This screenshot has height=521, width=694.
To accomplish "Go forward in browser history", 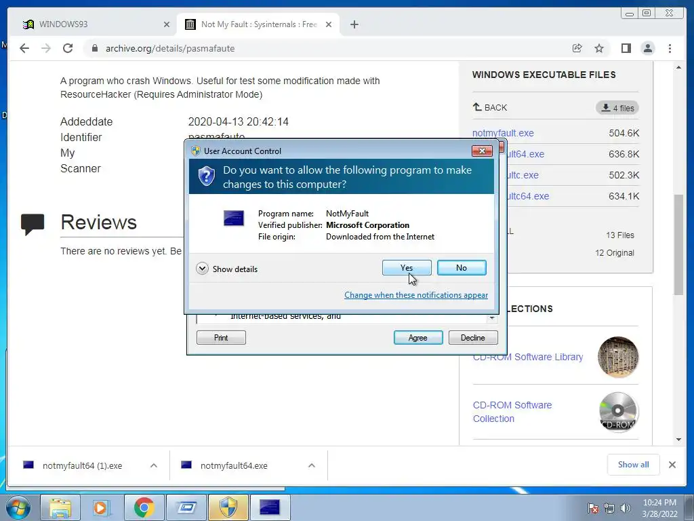I will coord(46,48).
